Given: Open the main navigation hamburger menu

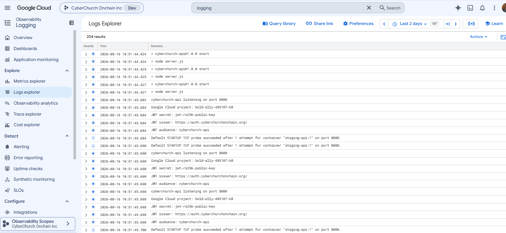Looking at the screenshot, I should [8, 8].
